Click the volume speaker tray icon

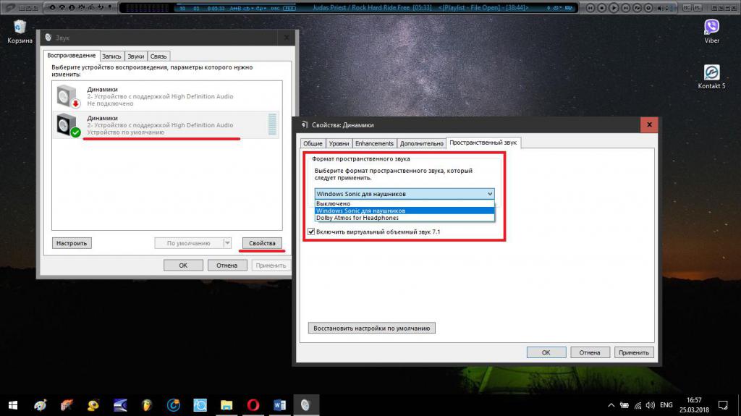click(x=651, y=405)
